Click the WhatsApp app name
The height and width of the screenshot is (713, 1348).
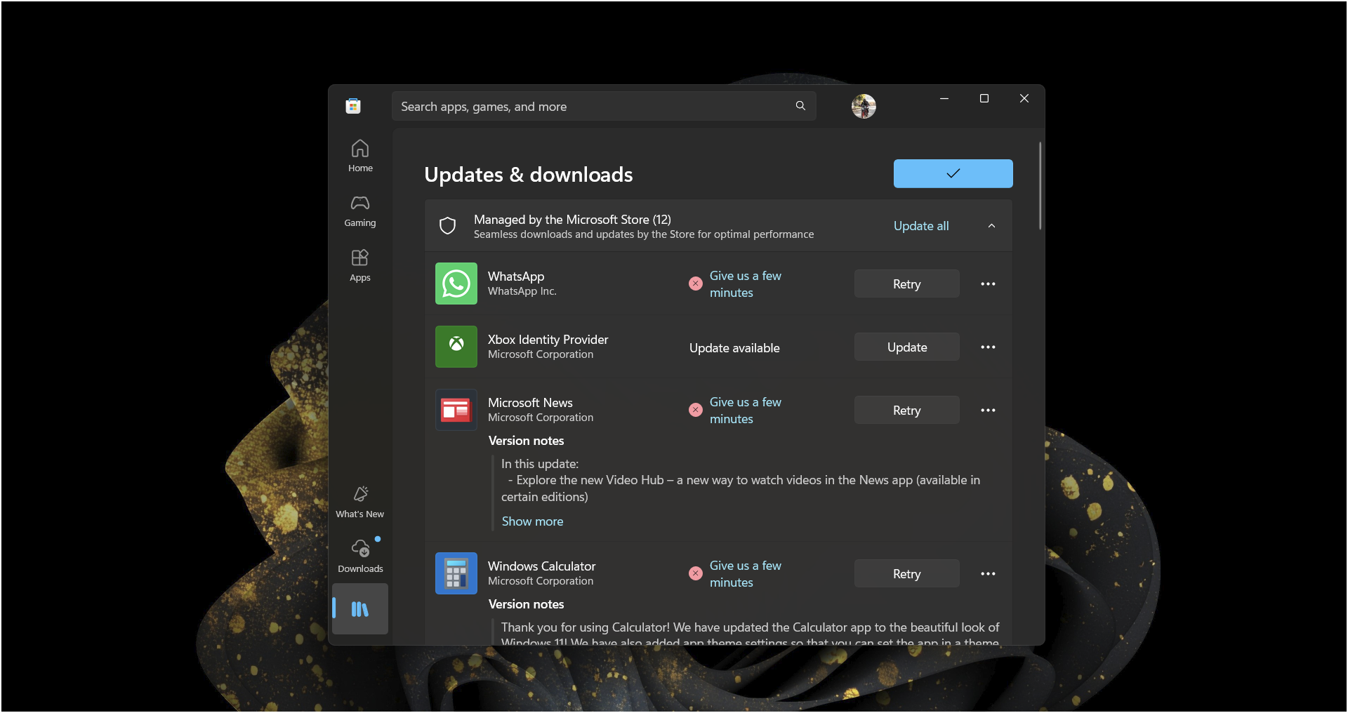pyautogui.click(x=516, y=276)
